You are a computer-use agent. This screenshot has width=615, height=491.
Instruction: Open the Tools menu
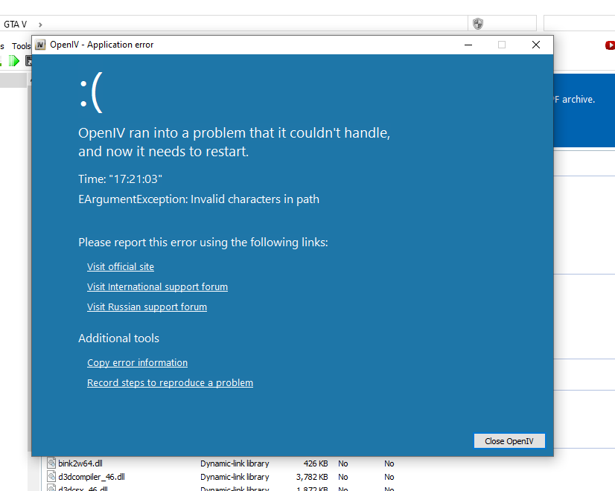coord(22,46)
